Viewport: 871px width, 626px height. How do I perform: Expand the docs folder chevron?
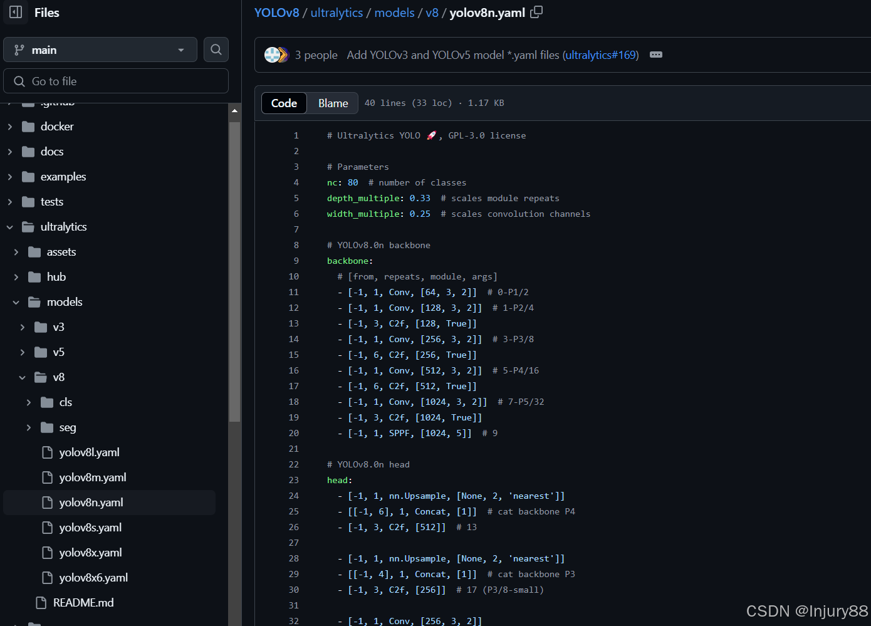10,152
